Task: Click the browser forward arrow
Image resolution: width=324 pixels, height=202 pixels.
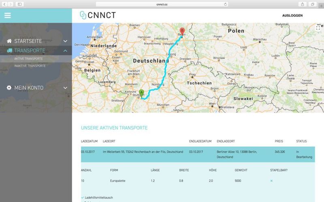Action: [x=11, y=4]
